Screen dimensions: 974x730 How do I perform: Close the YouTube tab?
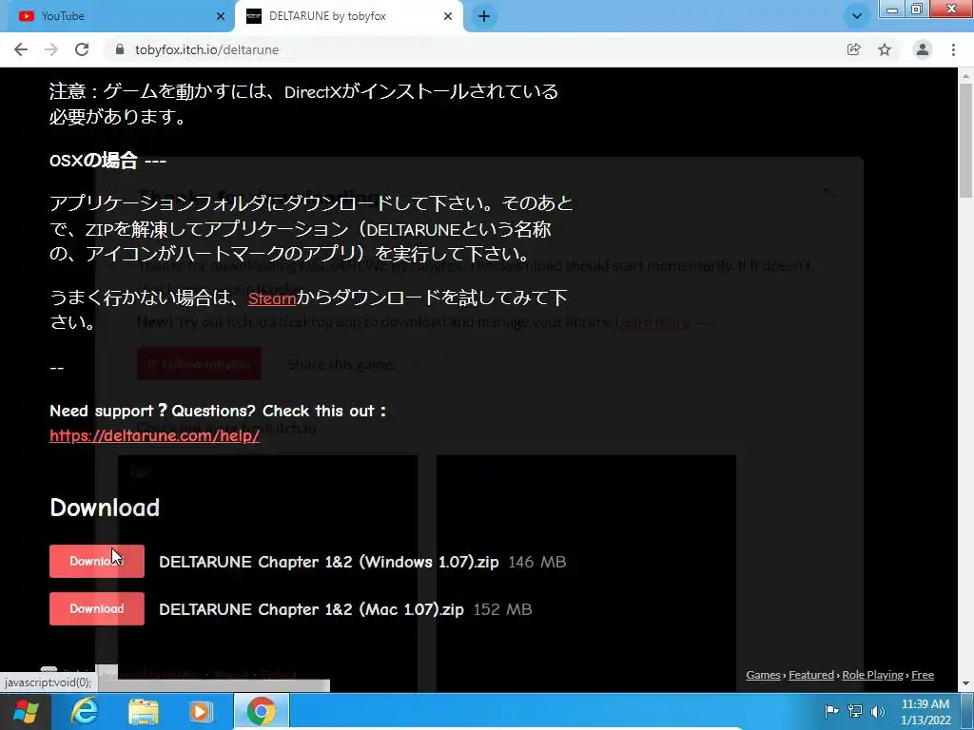(x=221, y=16)
